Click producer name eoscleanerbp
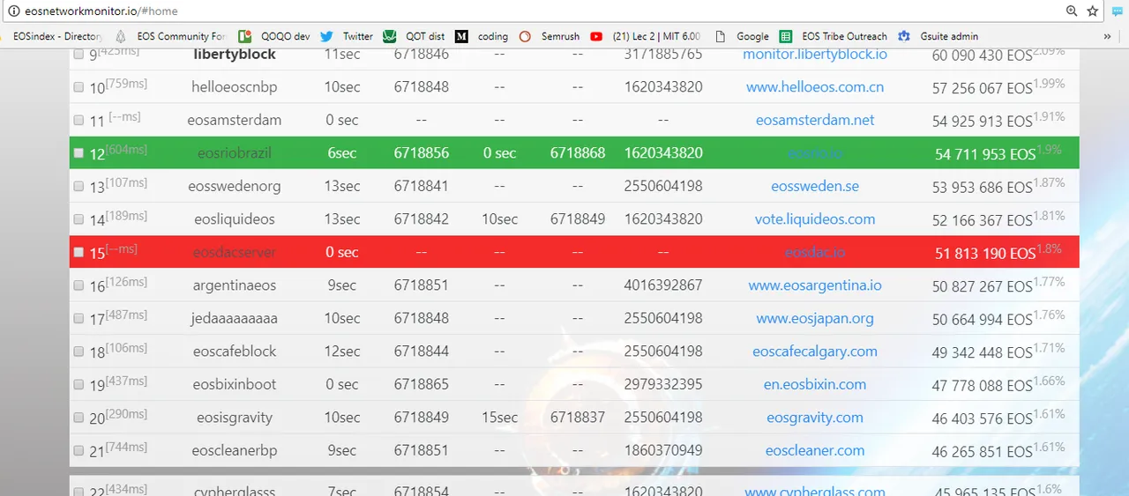This screenshot has width=1129, height=496. [x=235, y=450]
